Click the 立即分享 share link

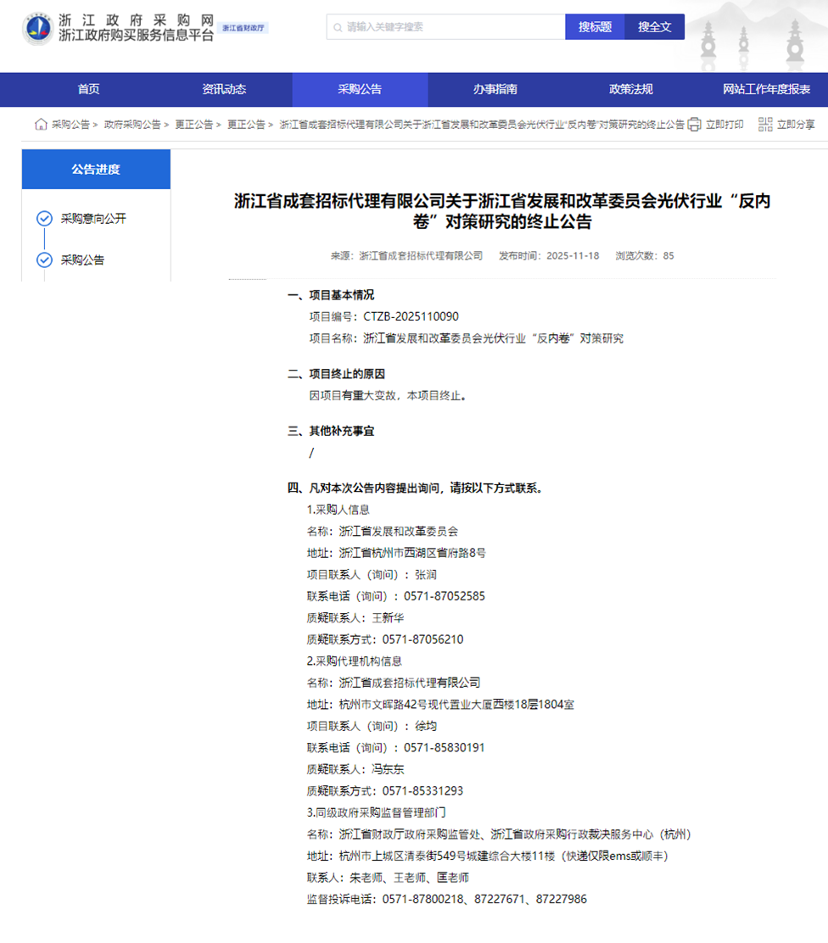(795, 125)
